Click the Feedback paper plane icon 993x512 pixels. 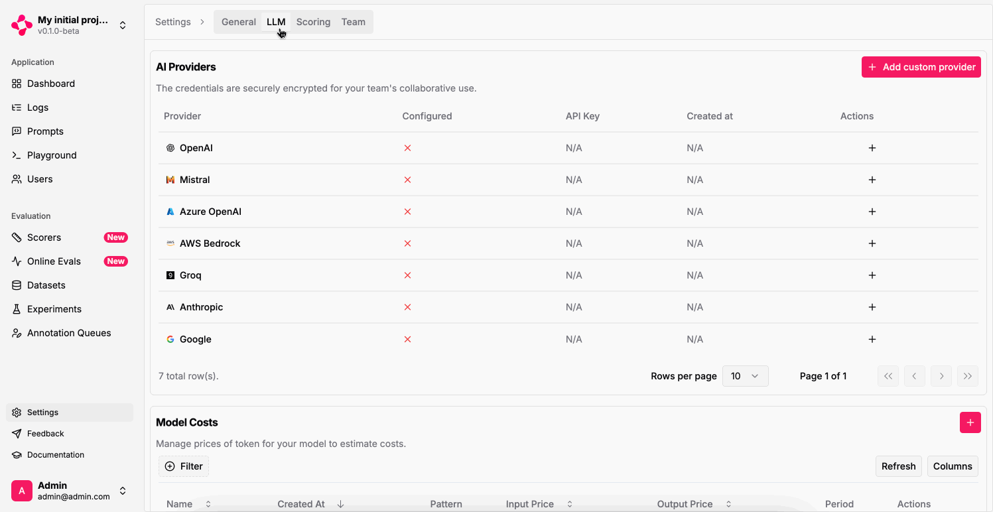coord(17,434)
